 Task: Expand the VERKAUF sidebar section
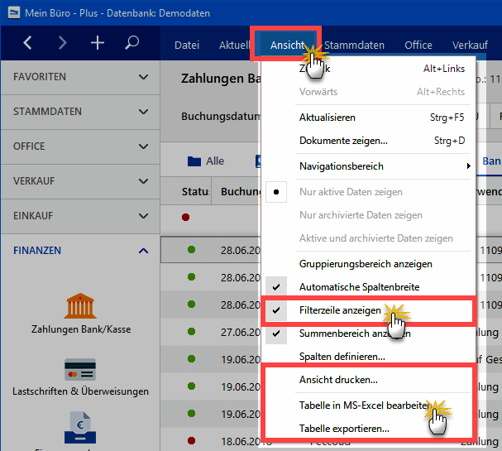[80, 181]
